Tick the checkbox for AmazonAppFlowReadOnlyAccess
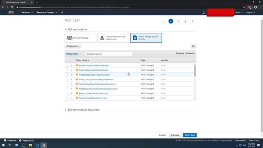The image size is (263, 148). 67,70
